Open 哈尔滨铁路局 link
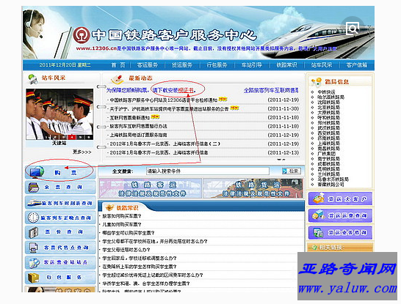 click(331, 97)
